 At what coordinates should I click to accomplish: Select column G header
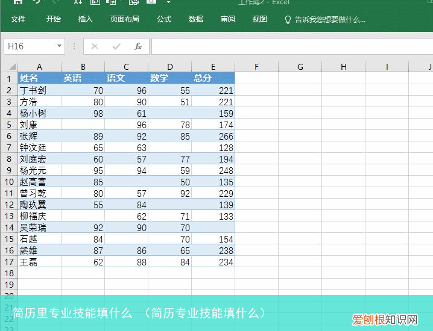(300, 67)
